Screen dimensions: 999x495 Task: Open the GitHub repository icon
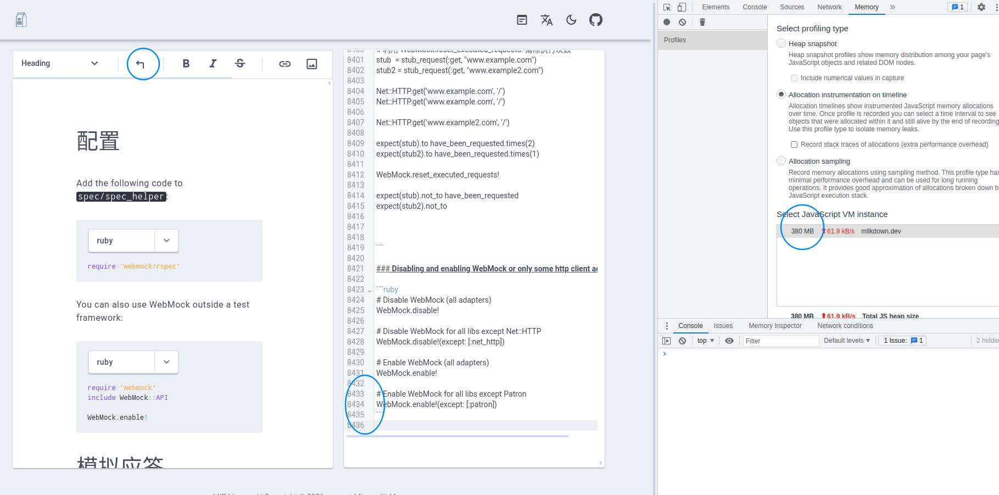coord(595,20)
